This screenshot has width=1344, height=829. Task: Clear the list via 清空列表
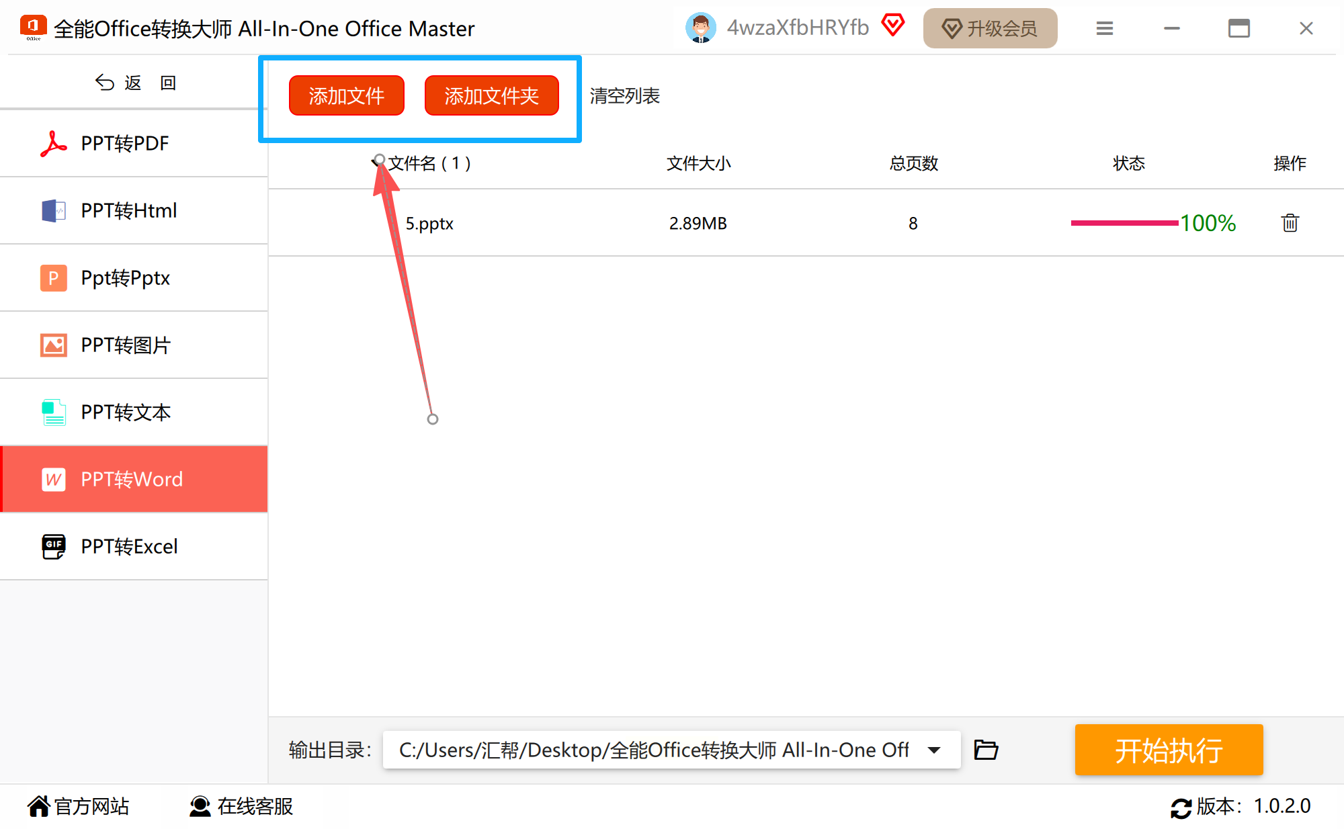[624, 96]
